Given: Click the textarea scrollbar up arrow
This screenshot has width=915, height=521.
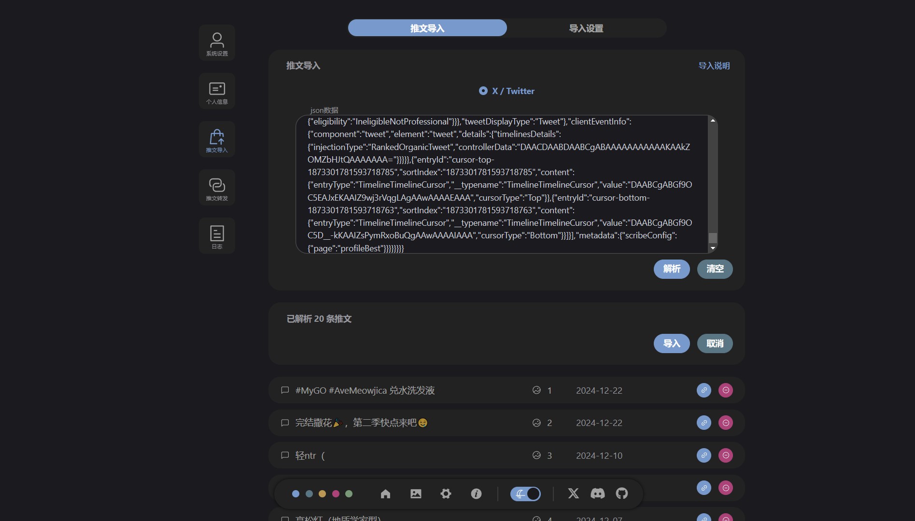Looking at the screenshot, I should pyautogui.click(x=713, y=121).
